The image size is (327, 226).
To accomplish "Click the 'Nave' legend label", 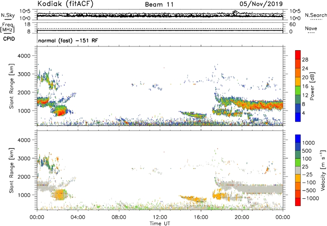I will pos(311,28).
